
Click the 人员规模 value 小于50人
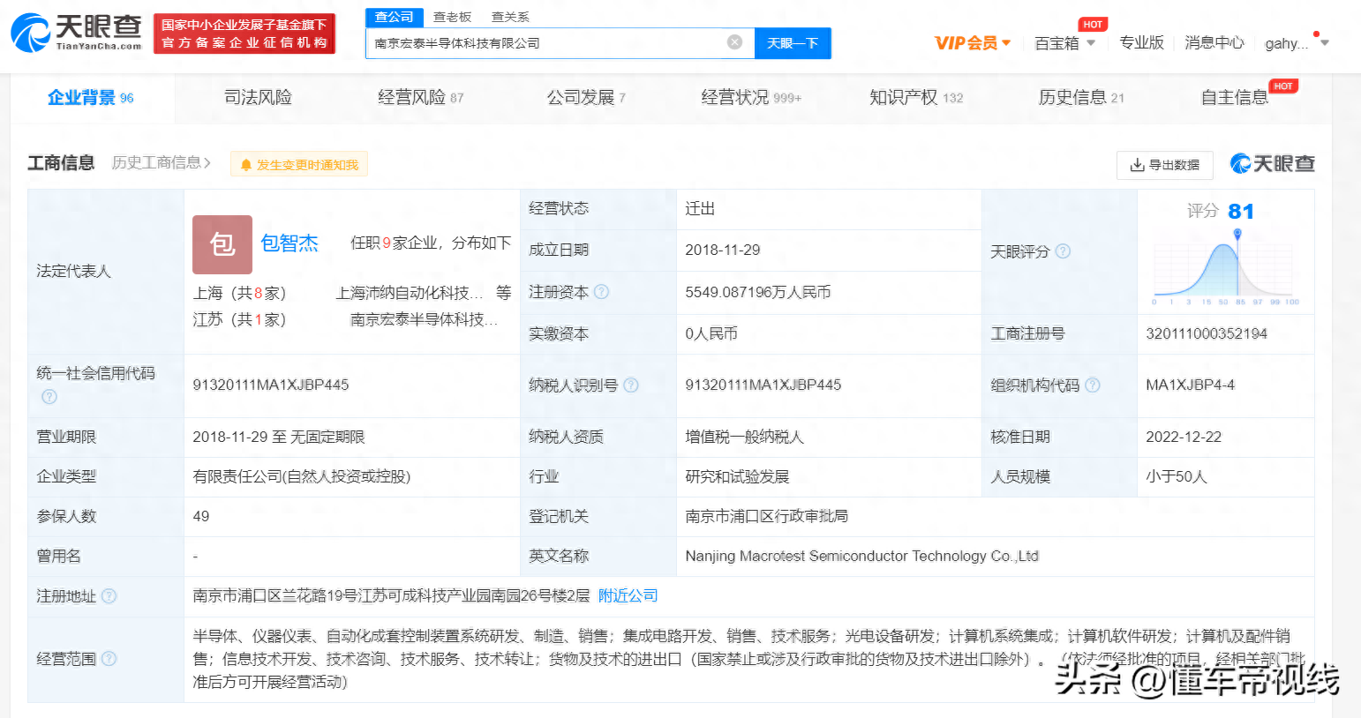1177,477
